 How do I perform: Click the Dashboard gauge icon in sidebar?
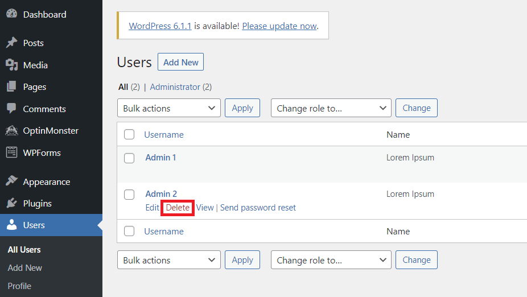click(x=11, y=14)
